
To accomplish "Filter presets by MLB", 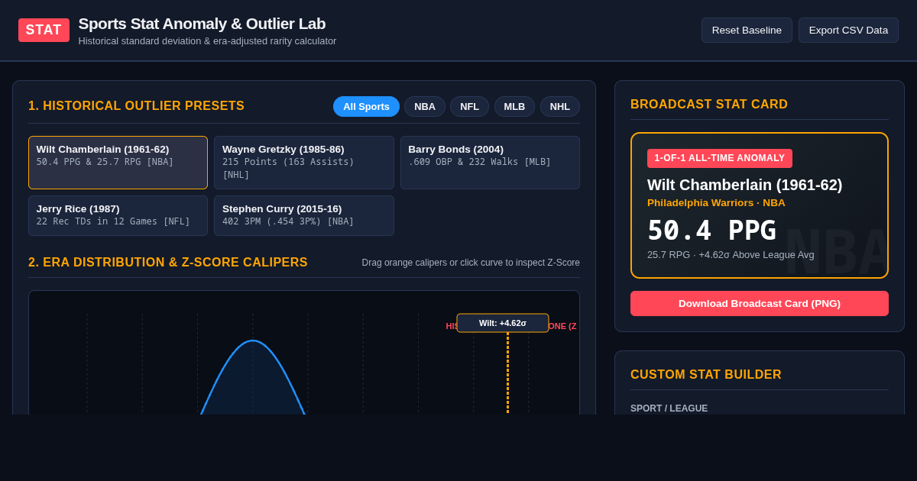I will (x=514, y=106).
